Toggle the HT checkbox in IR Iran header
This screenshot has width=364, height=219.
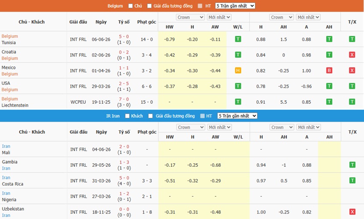pyautogui.click(x=203, y=116)
